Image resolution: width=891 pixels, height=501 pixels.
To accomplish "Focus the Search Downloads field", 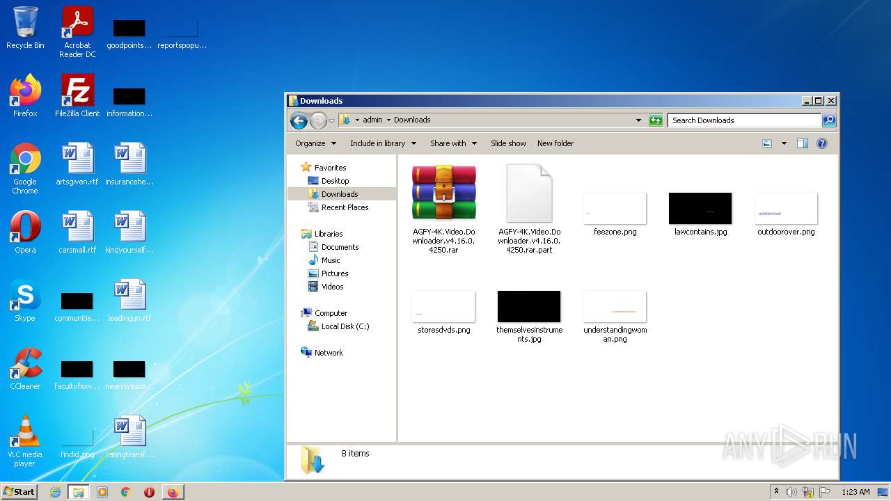I will click(744, 120).
